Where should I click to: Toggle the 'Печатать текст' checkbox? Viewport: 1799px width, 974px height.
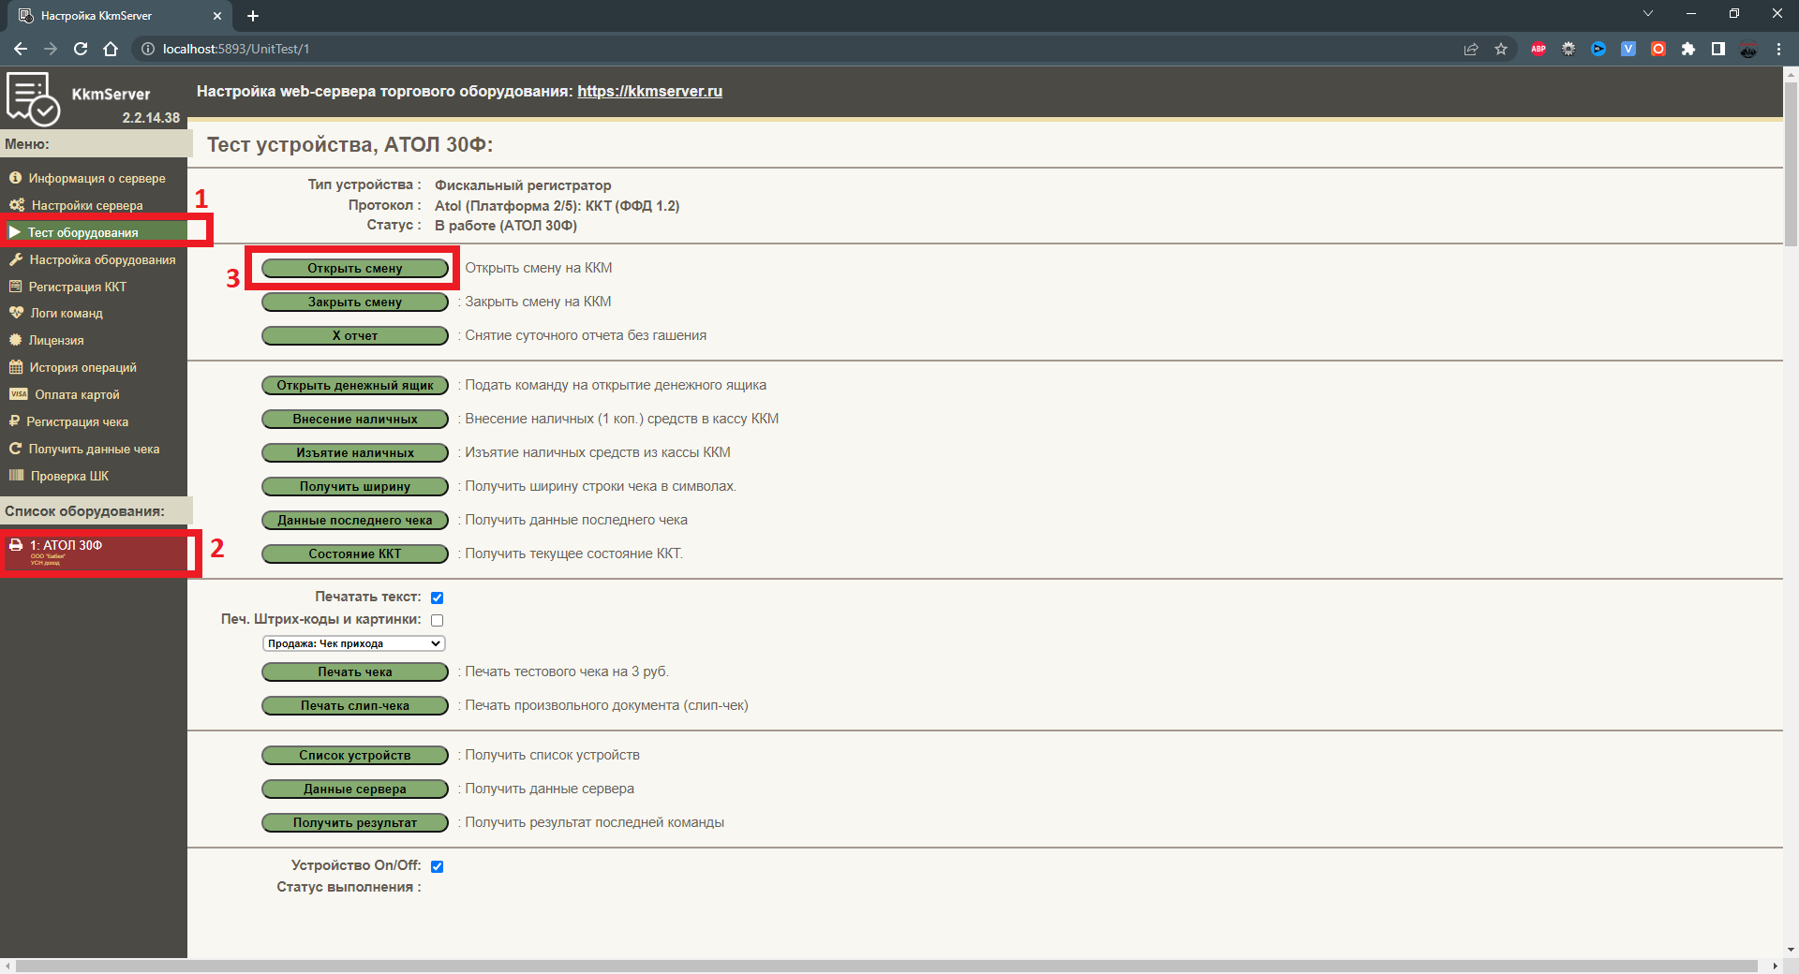click(x=437, y=598)
